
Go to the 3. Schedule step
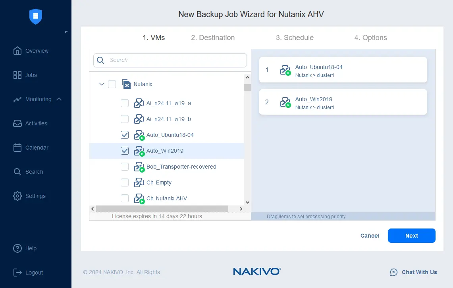tap(295, 38)
